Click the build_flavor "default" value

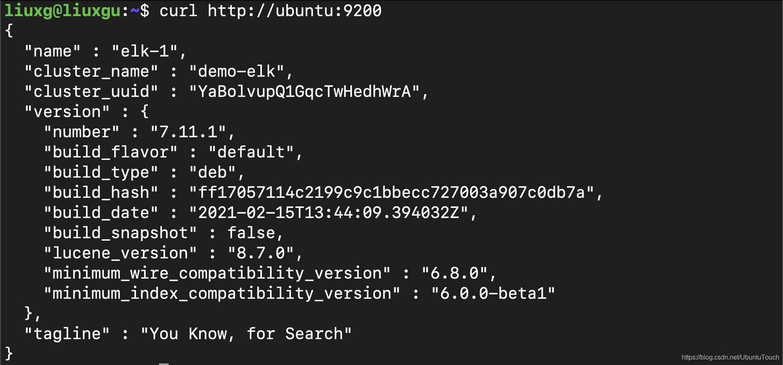tap(251, 153)
